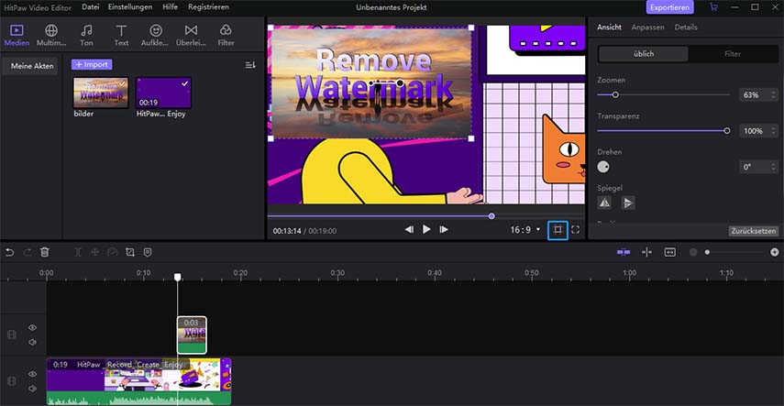Image resolution: width=784 pixels, height=406 pixels.
Task: Hide the upper video track with eye icon
Action: [x=32, y=327]
